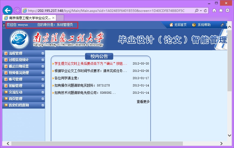Expand 特殊情况处理 with its chevron

point(43,73)
